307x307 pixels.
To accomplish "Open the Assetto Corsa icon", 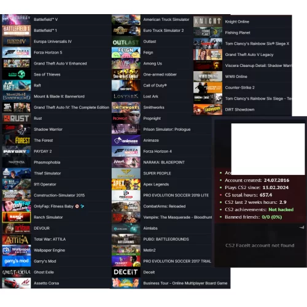I will click(17, 283).
